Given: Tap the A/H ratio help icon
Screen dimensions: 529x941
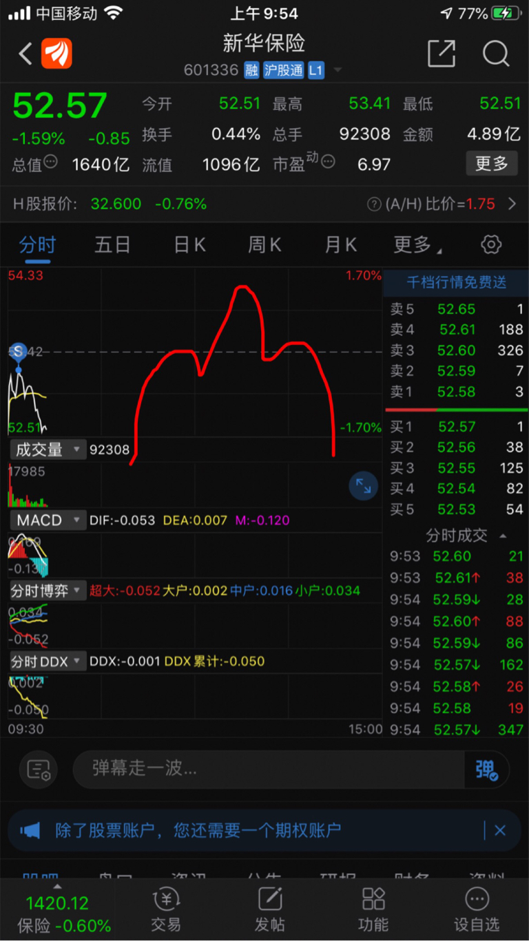Looking at the screenshot, I should [x=374, y=204].
